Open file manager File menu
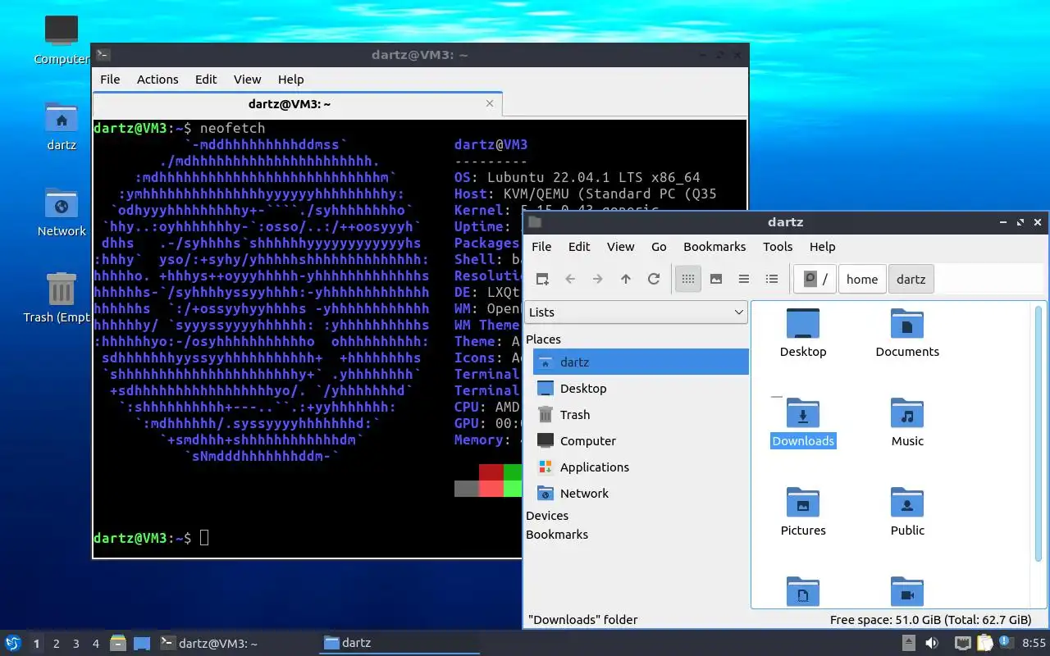 click(541, 246)
